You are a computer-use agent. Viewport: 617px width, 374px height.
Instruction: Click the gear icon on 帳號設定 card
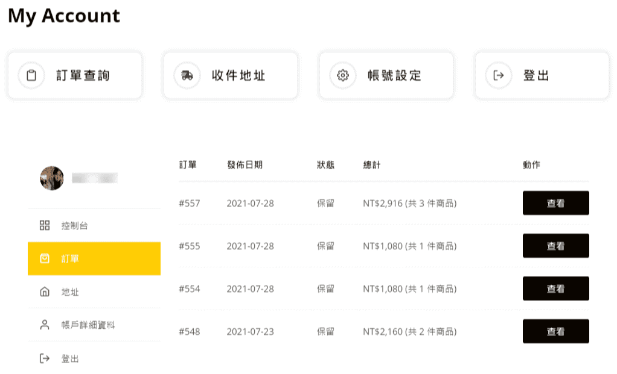[343, 75]
